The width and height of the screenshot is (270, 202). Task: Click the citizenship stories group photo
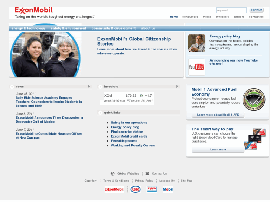coord(45,54)
